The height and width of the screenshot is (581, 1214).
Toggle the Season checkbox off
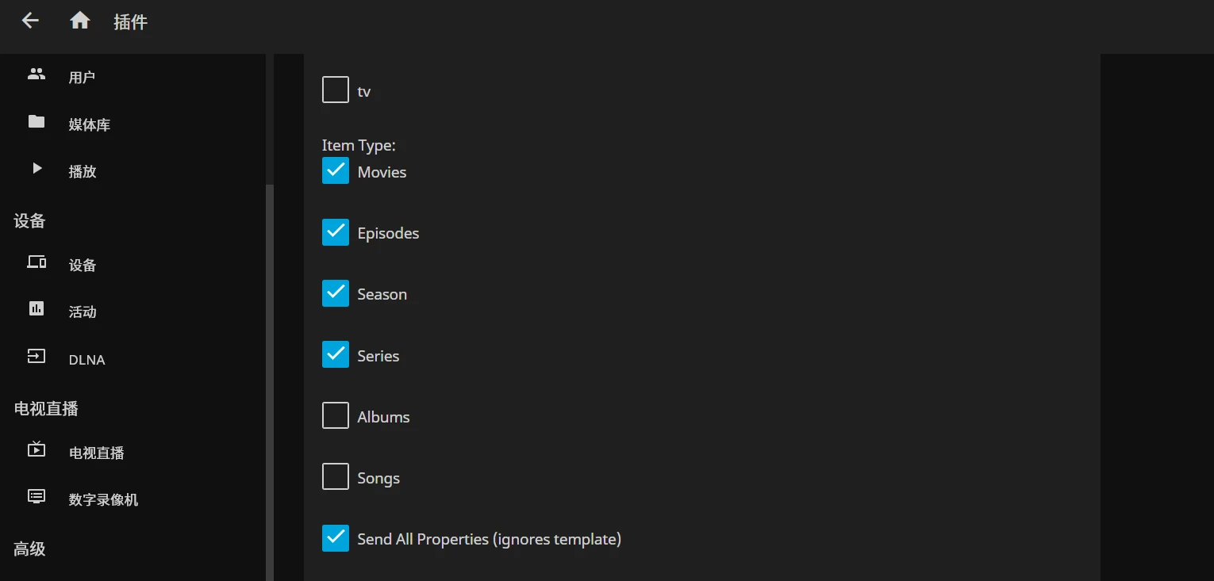[x=336, y=292]
